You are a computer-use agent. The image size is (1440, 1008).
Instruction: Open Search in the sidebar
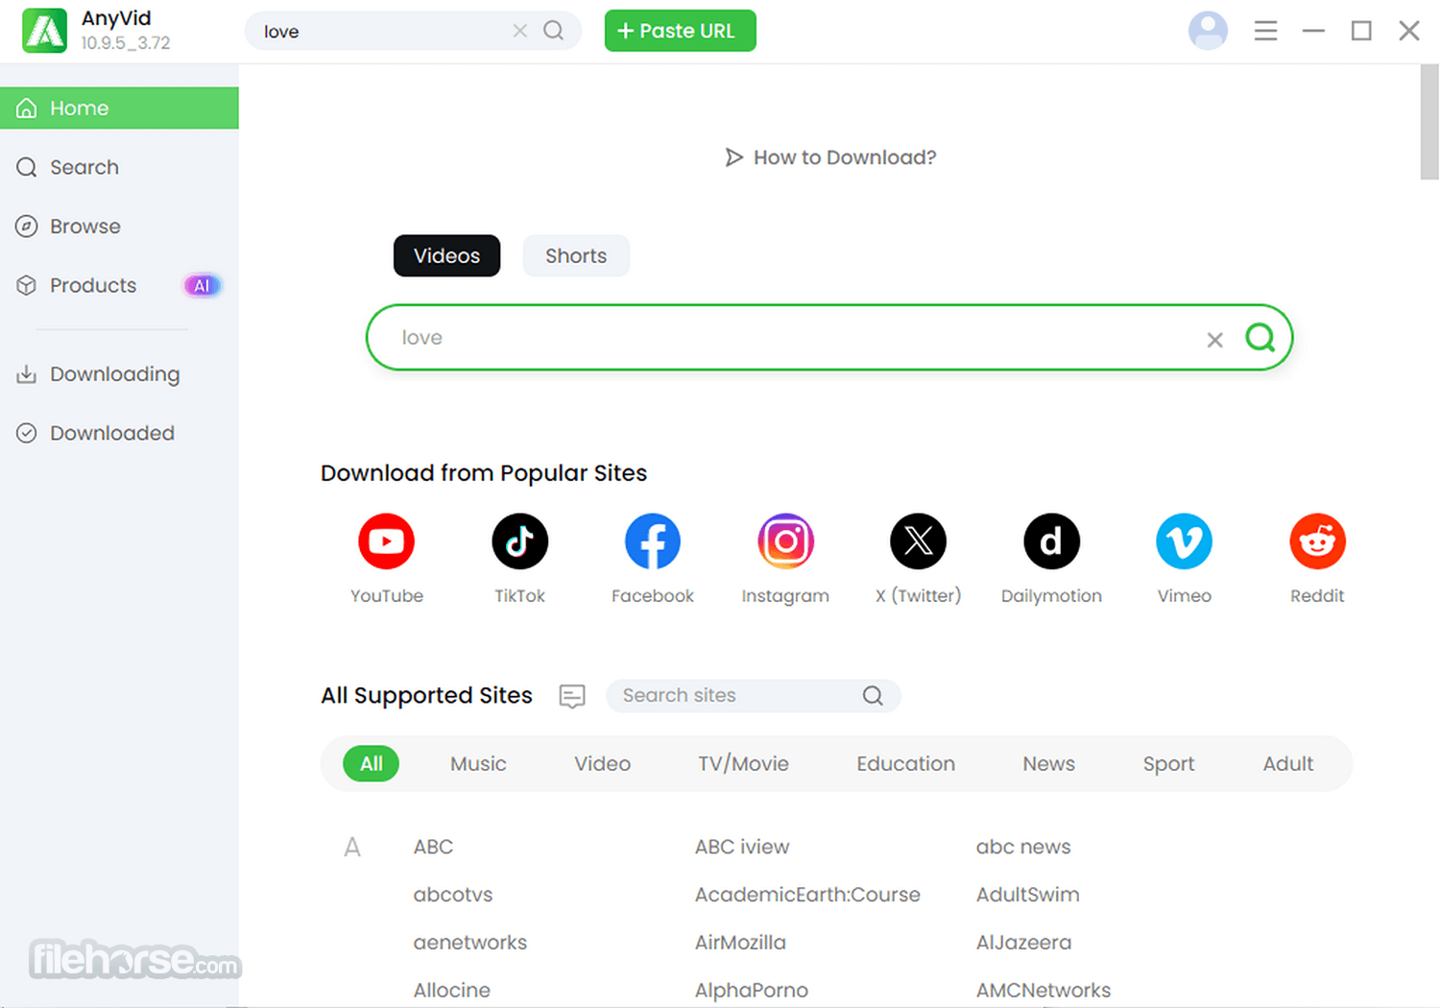(x=119, y=167)
